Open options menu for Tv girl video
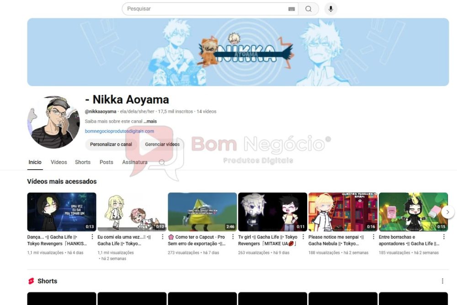457x305 pixels. [x=303, y=237]
